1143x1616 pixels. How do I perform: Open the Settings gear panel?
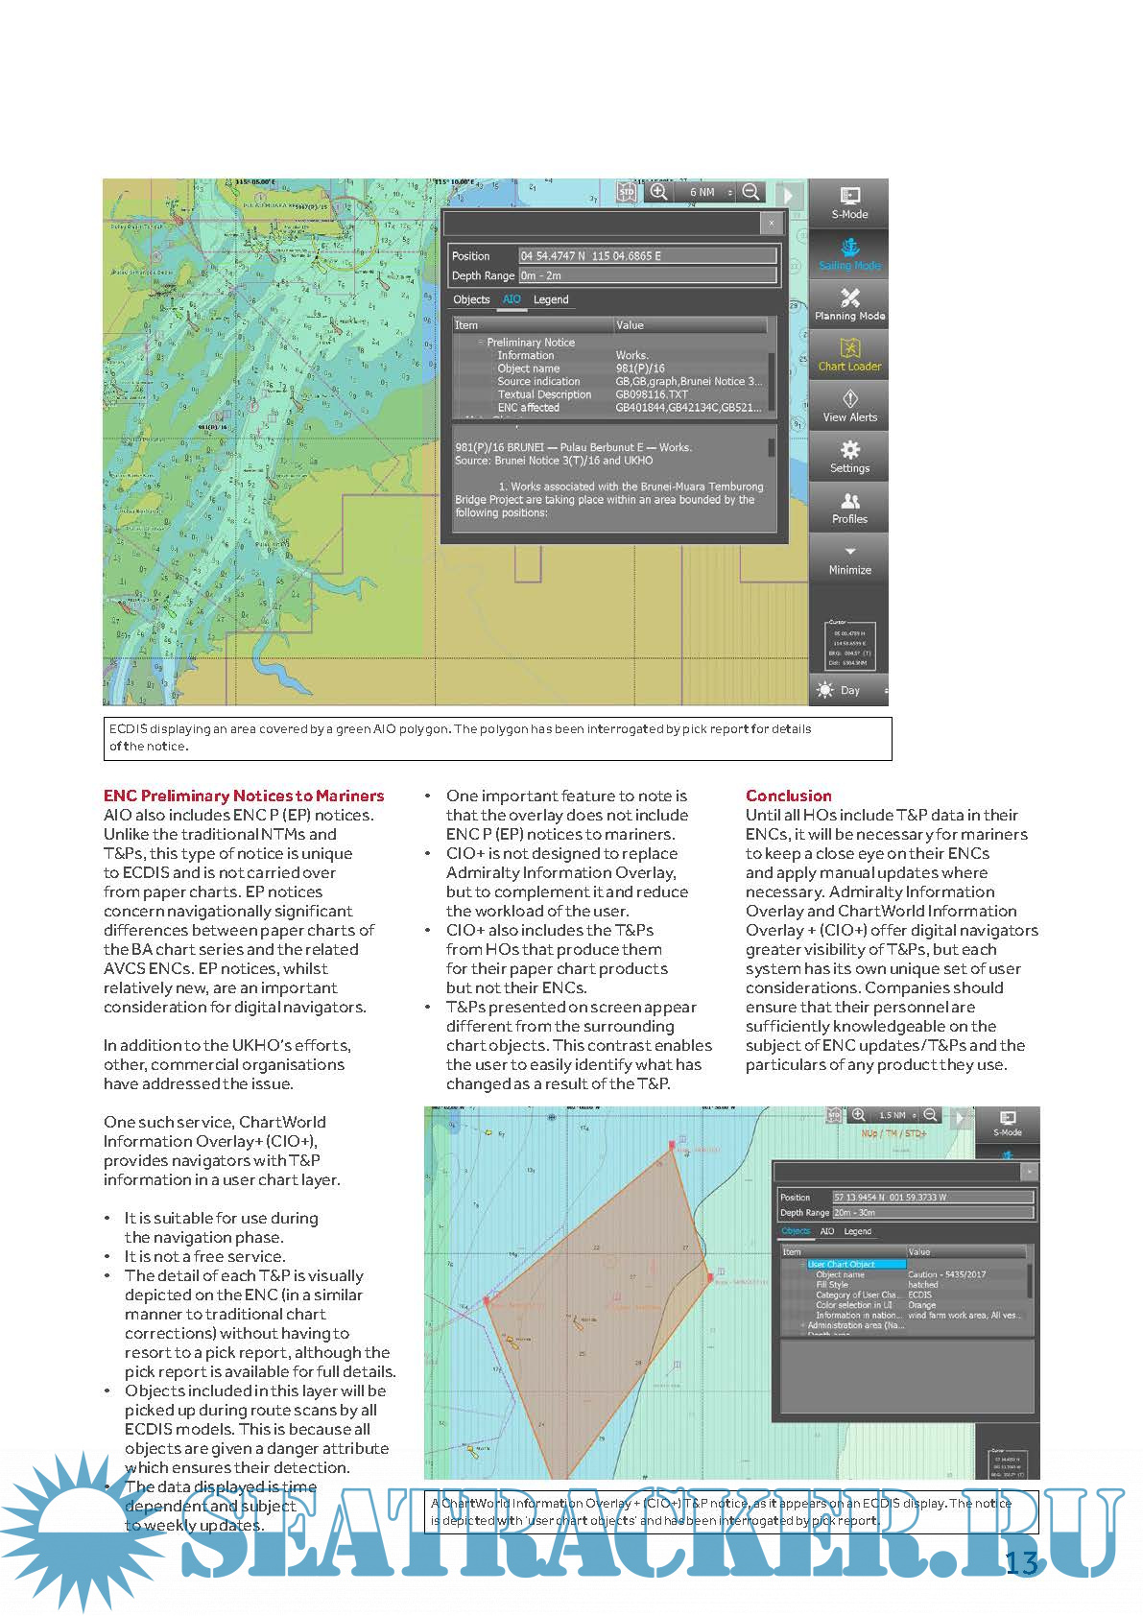pos(848,457)
